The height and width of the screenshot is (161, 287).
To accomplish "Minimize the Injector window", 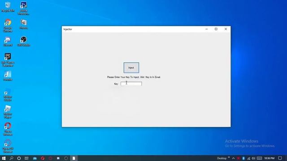I will click(x=206, y=29).
